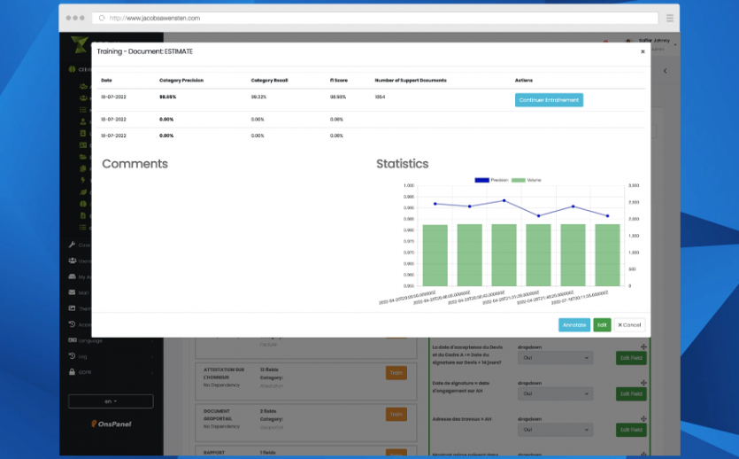Expand the Language menu chevron

pyautogui.click(x=151, y=340)
